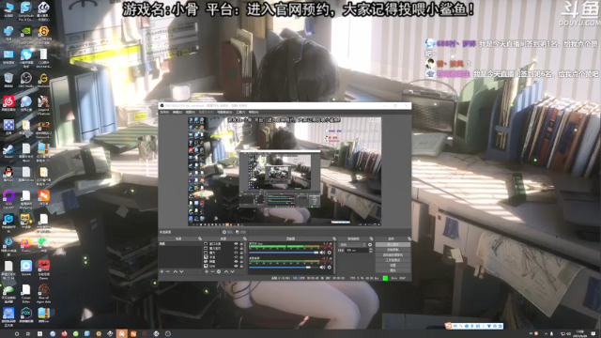Click the Exit button in Controls
This screenshot has width=601, height=338.
pyautogui.click(x=393, y=270)
